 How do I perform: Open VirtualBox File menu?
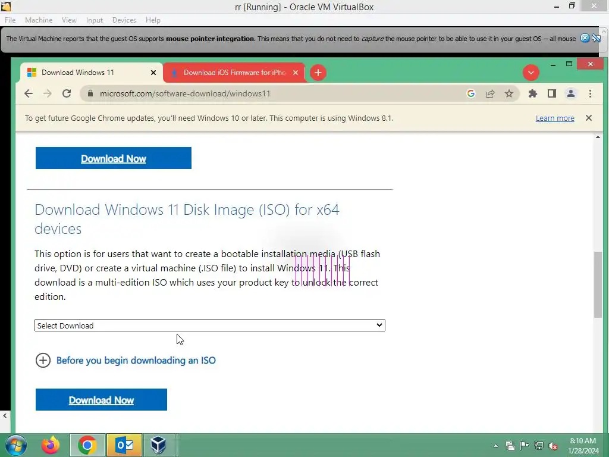point(10,20)
